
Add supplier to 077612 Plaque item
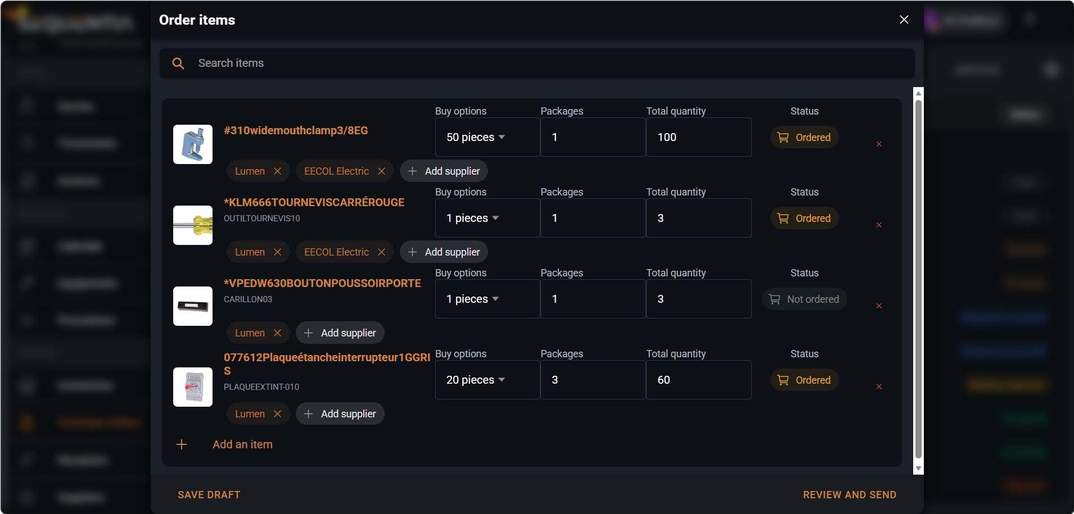340,414
